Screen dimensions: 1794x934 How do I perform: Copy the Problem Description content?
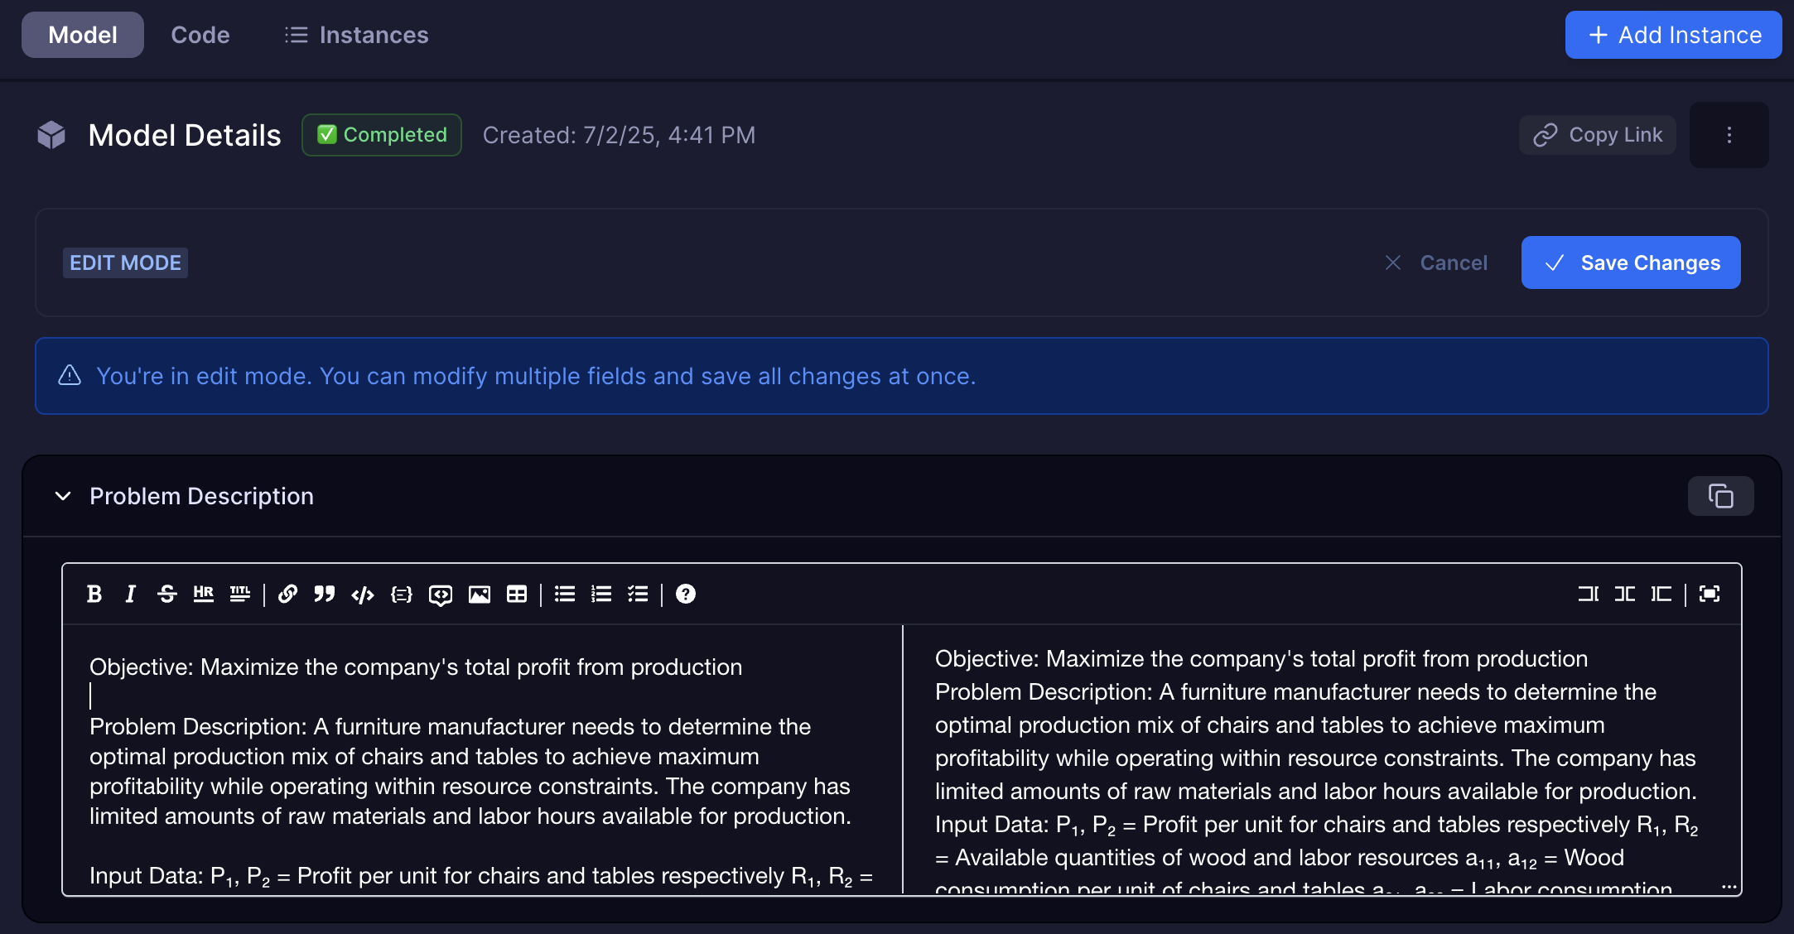pos(1720,496)
